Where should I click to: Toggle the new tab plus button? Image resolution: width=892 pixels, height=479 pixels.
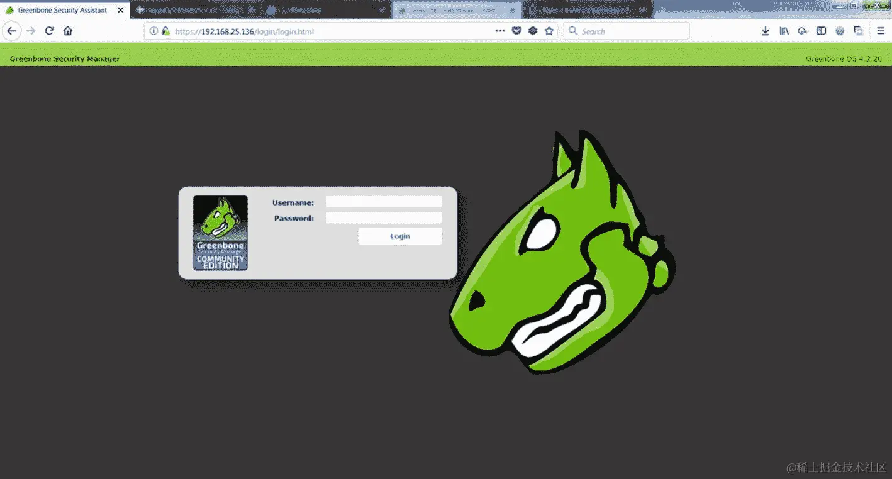tap(140, 9)
